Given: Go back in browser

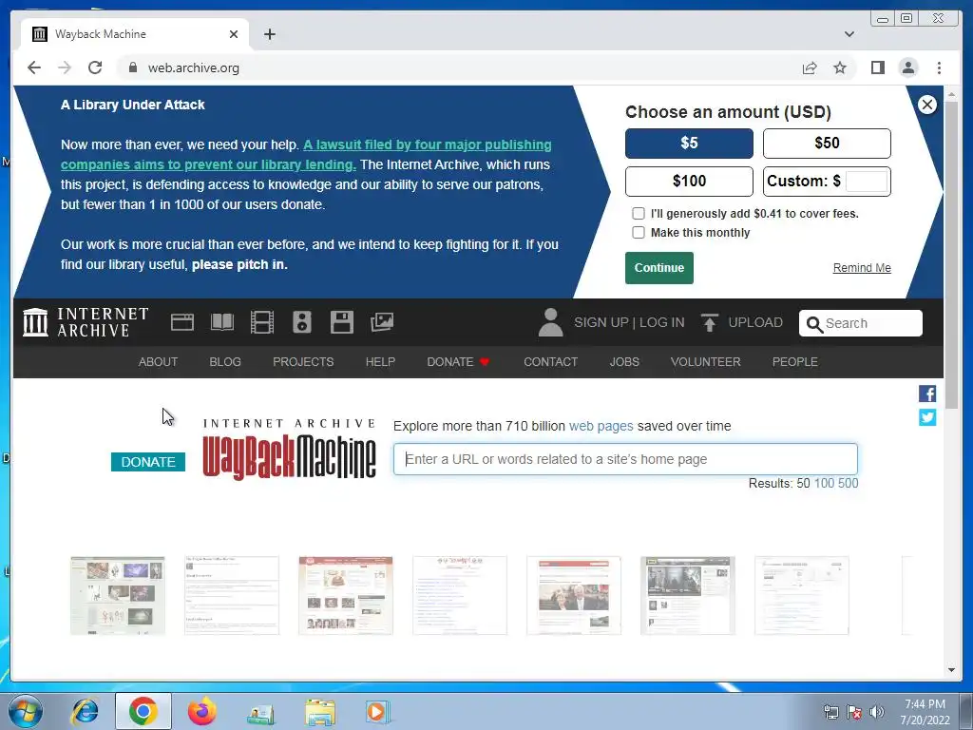Looking at the screenshot, I should (34, 67).
